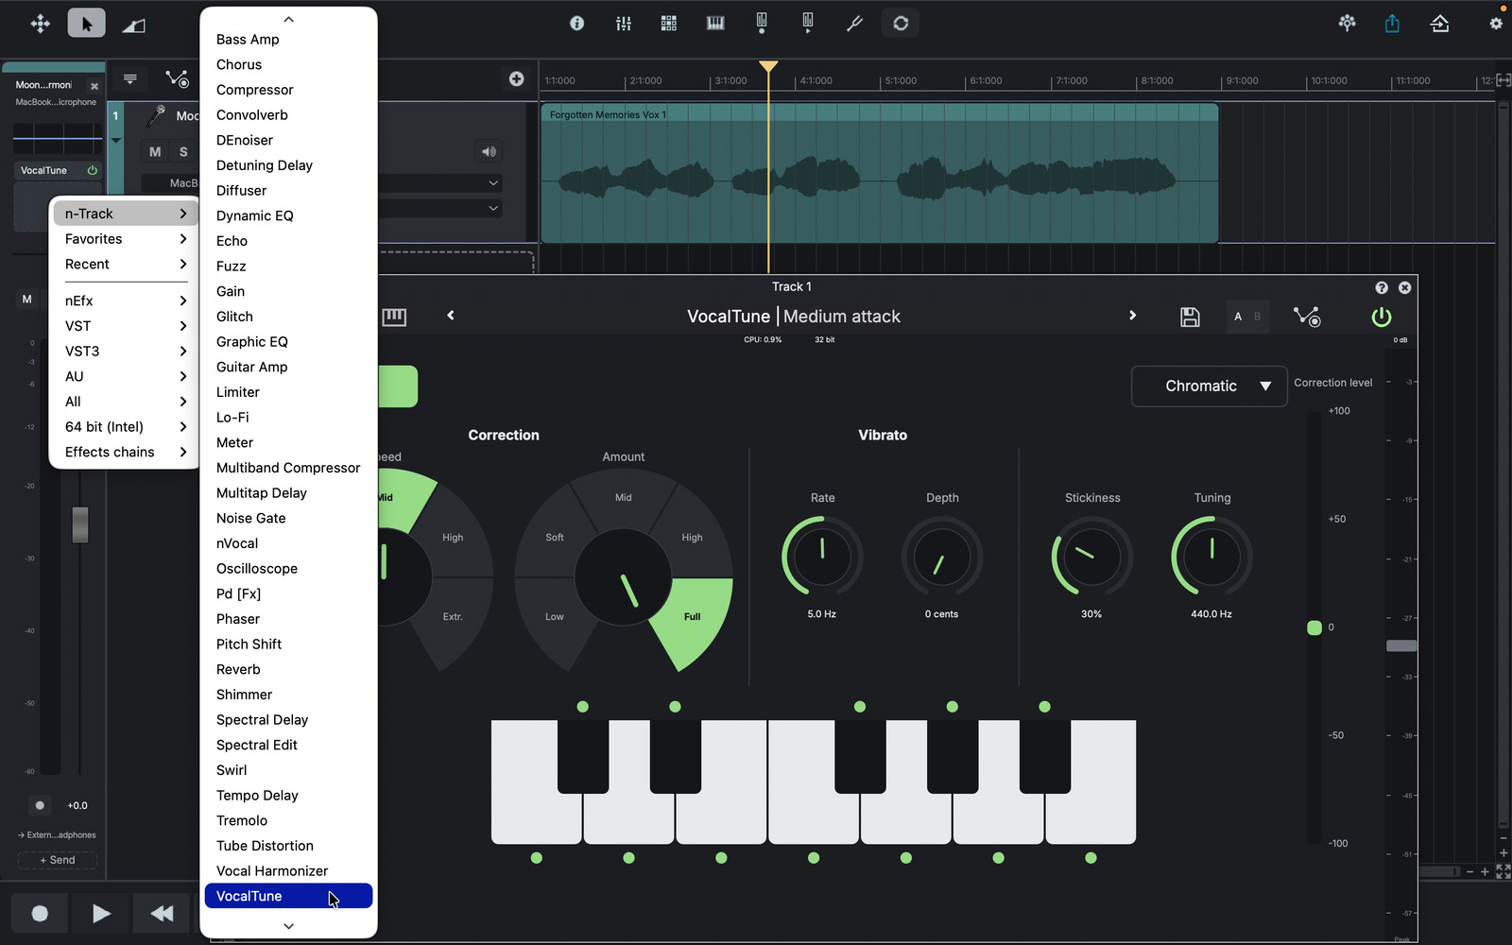Open settings gear in top-right corner
The image size is (1512, 945).
[1496, 24]
